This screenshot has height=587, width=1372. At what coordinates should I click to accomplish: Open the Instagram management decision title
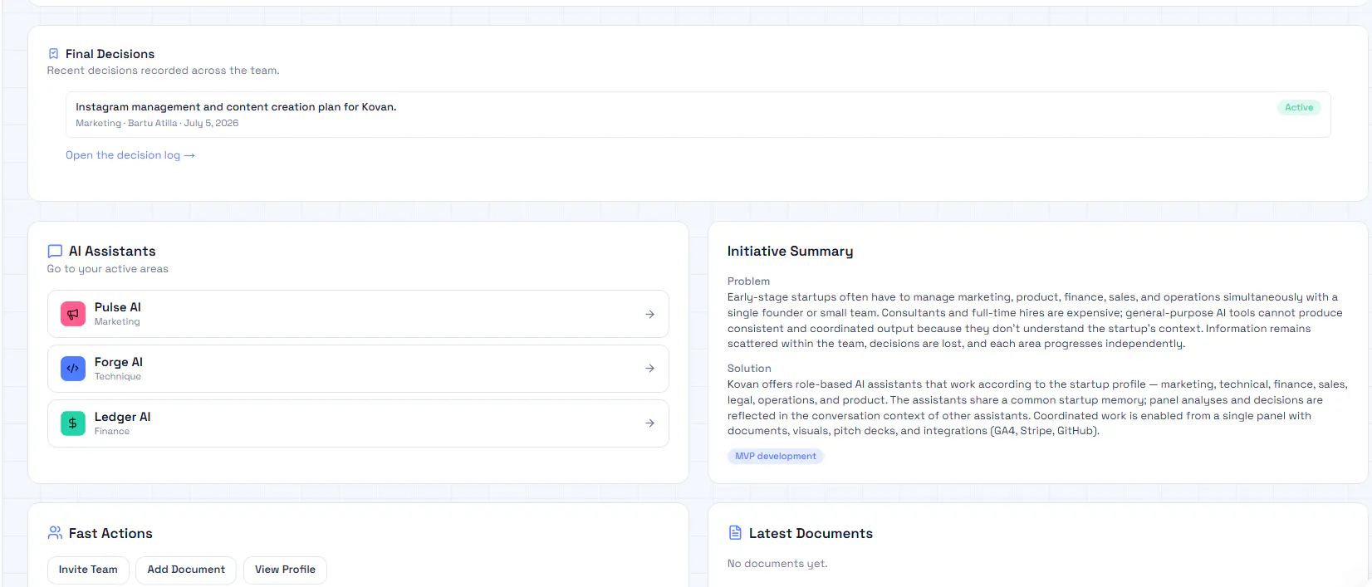tap(236, 107)
